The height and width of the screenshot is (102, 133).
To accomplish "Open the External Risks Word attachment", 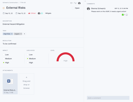I will tap(10, 84).
